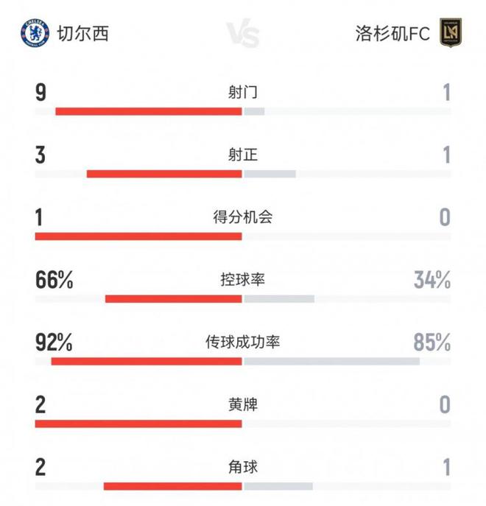Click the gray 传球成功率 bar for LAFC
The image size is (486, 506).
tap(332, 362)
